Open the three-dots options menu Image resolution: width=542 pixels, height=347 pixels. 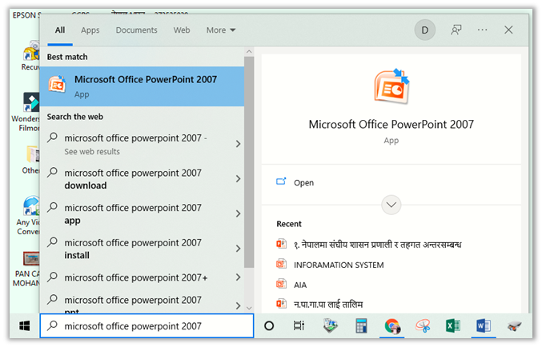click(482, 30)
